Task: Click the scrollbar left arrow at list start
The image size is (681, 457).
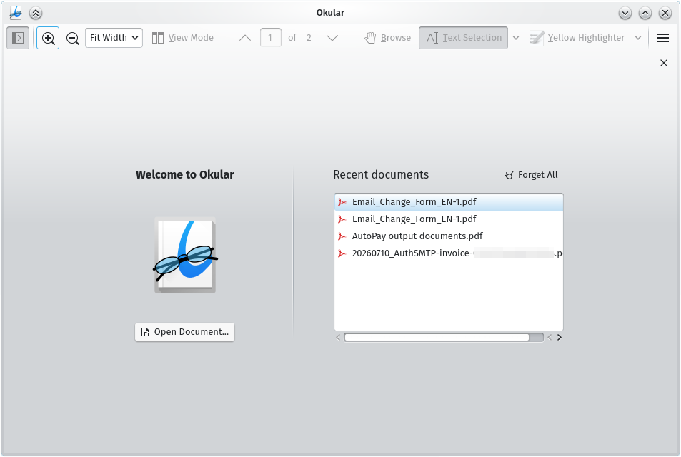Action: [338, 337]
